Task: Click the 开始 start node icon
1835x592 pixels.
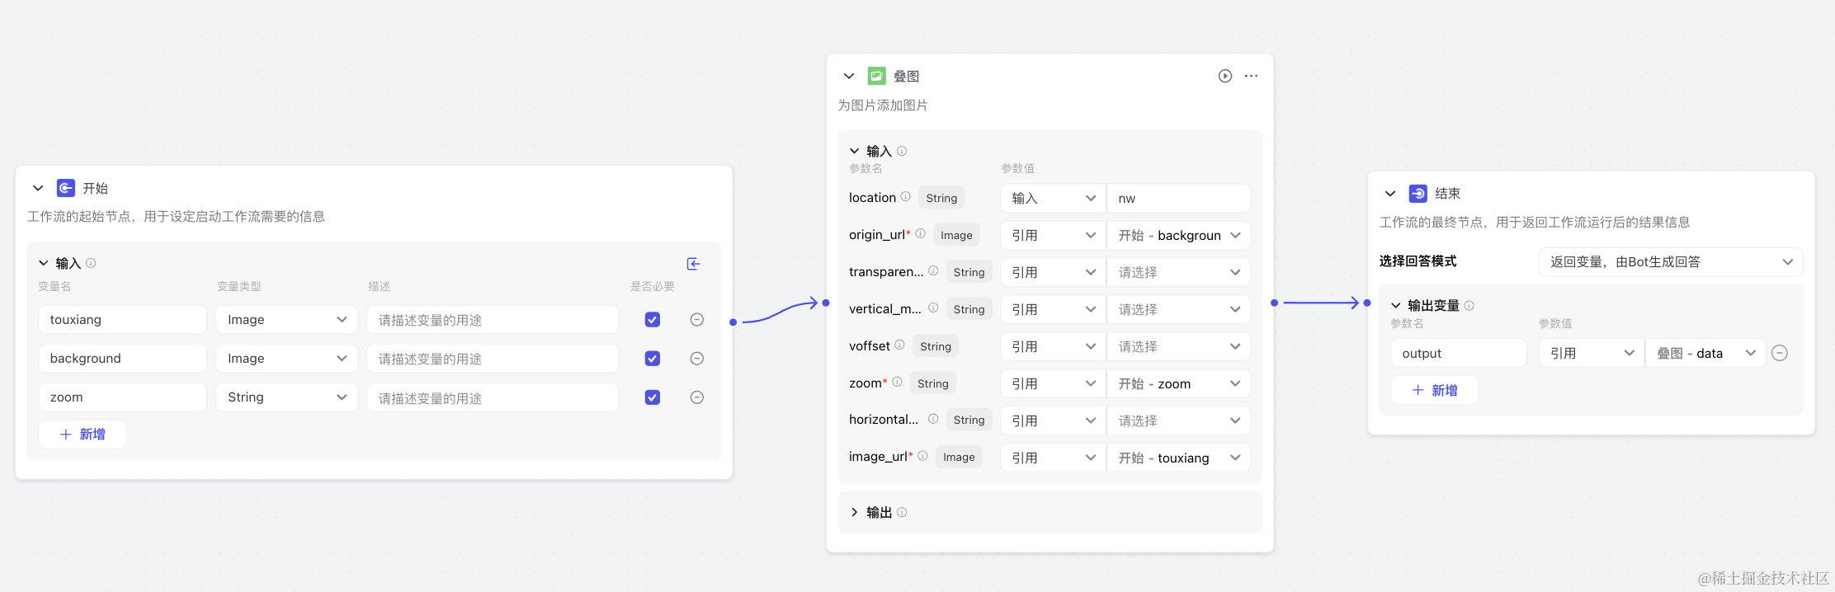Action: coord(65,188)
